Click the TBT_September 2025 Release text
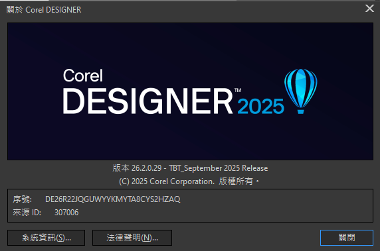 [x=219, y=168]
